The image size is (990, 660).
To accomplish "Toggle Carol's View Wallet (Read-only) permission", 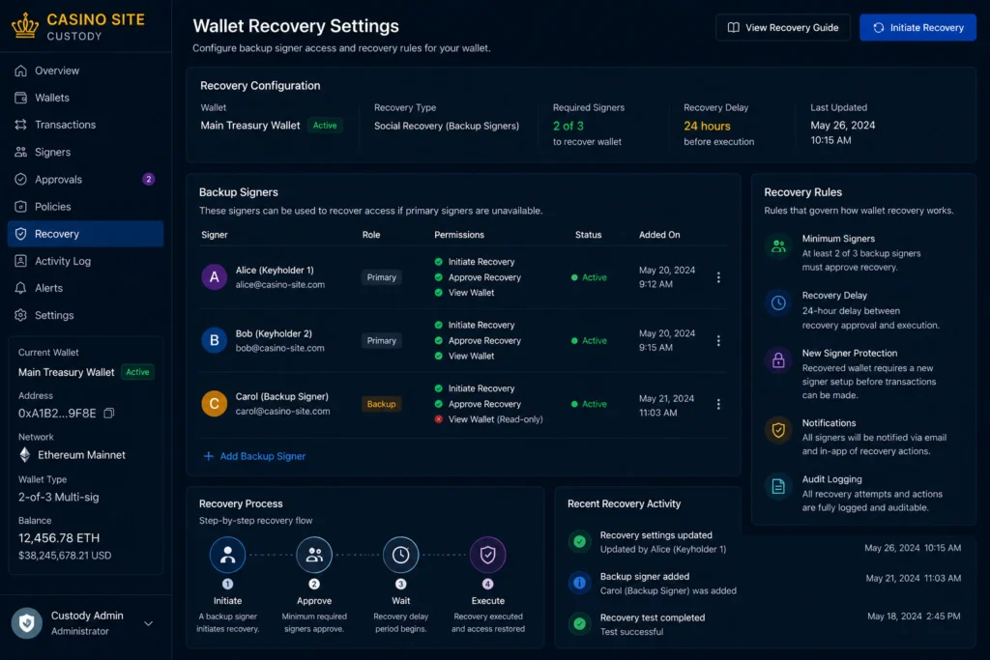I will (438, 419).
